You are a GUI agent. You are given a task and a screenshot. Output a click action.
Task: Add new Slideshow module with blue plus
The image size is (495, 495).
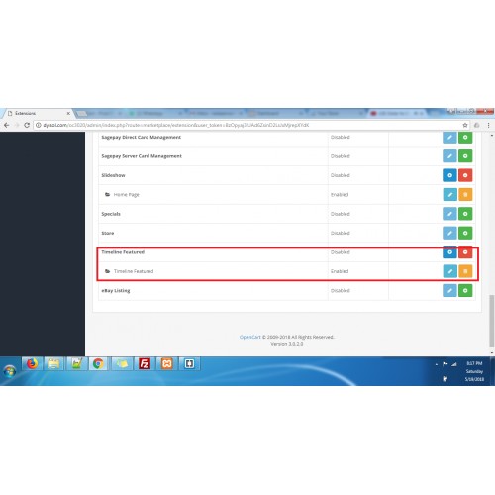[x=449, y=175]
